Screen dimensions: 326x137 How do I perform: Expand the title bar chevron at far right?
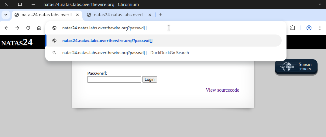[320, 4]
